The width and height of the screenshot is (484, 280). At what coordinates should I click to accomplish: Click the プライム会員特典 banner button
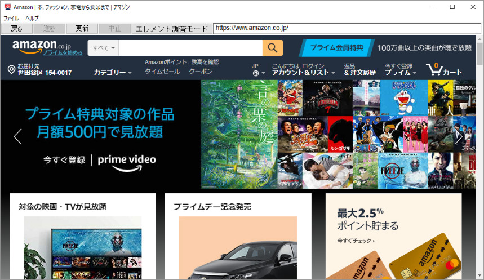pyautogui.click(x=336, y=48)
